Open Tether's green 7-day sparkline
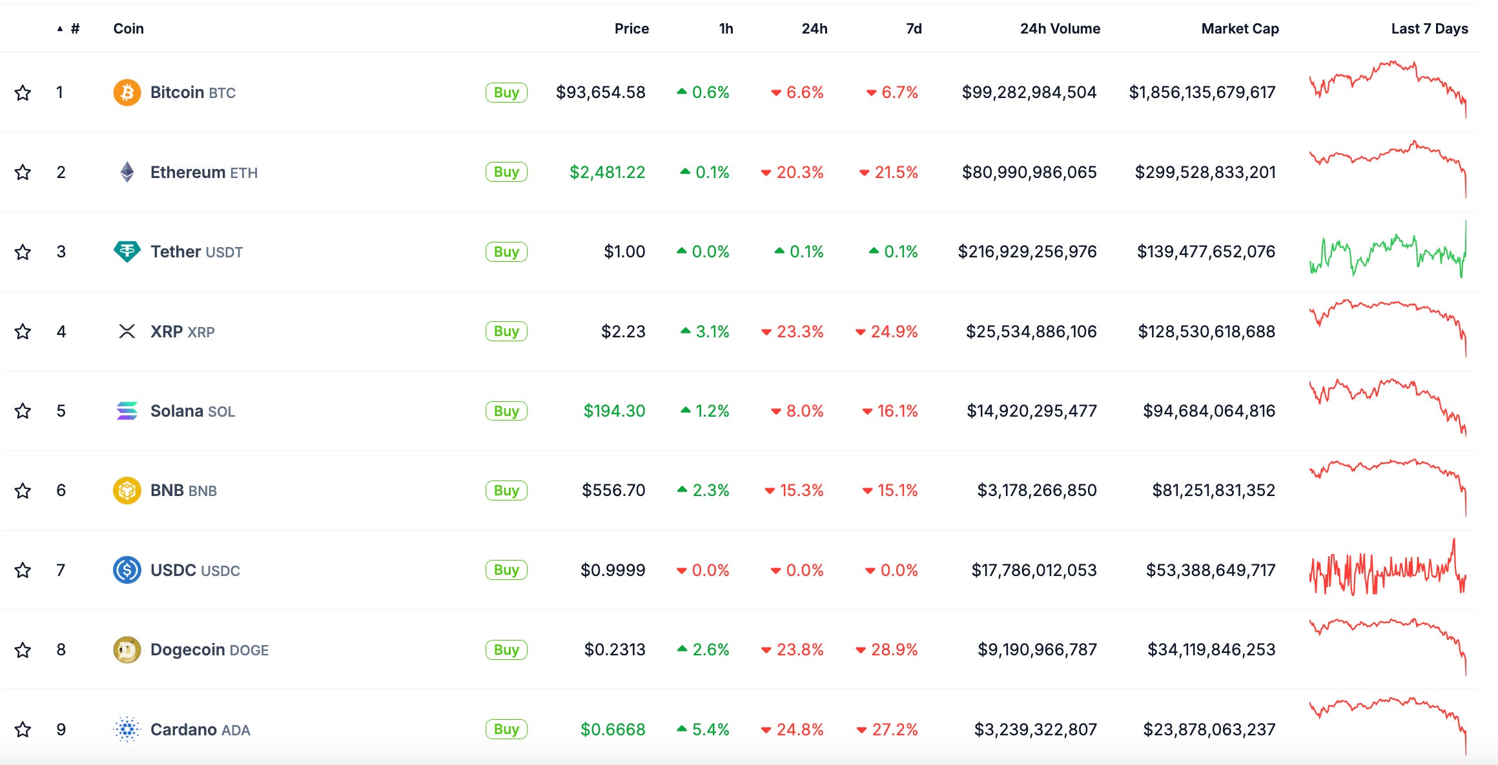This screenshot has height=765, width=1498. (1388, 249)
